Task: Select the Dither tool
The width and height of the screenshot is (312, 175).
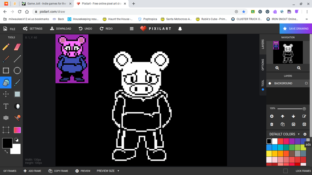Action: pos(6,118)
